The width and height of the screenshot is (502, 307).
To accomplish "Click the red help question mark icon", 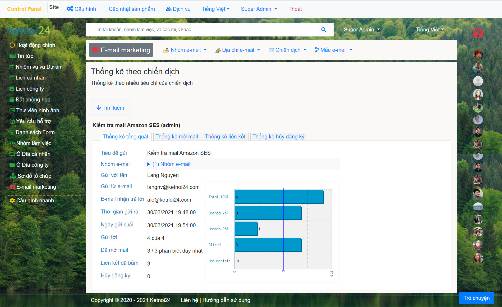I will click(x=478, y=33).
